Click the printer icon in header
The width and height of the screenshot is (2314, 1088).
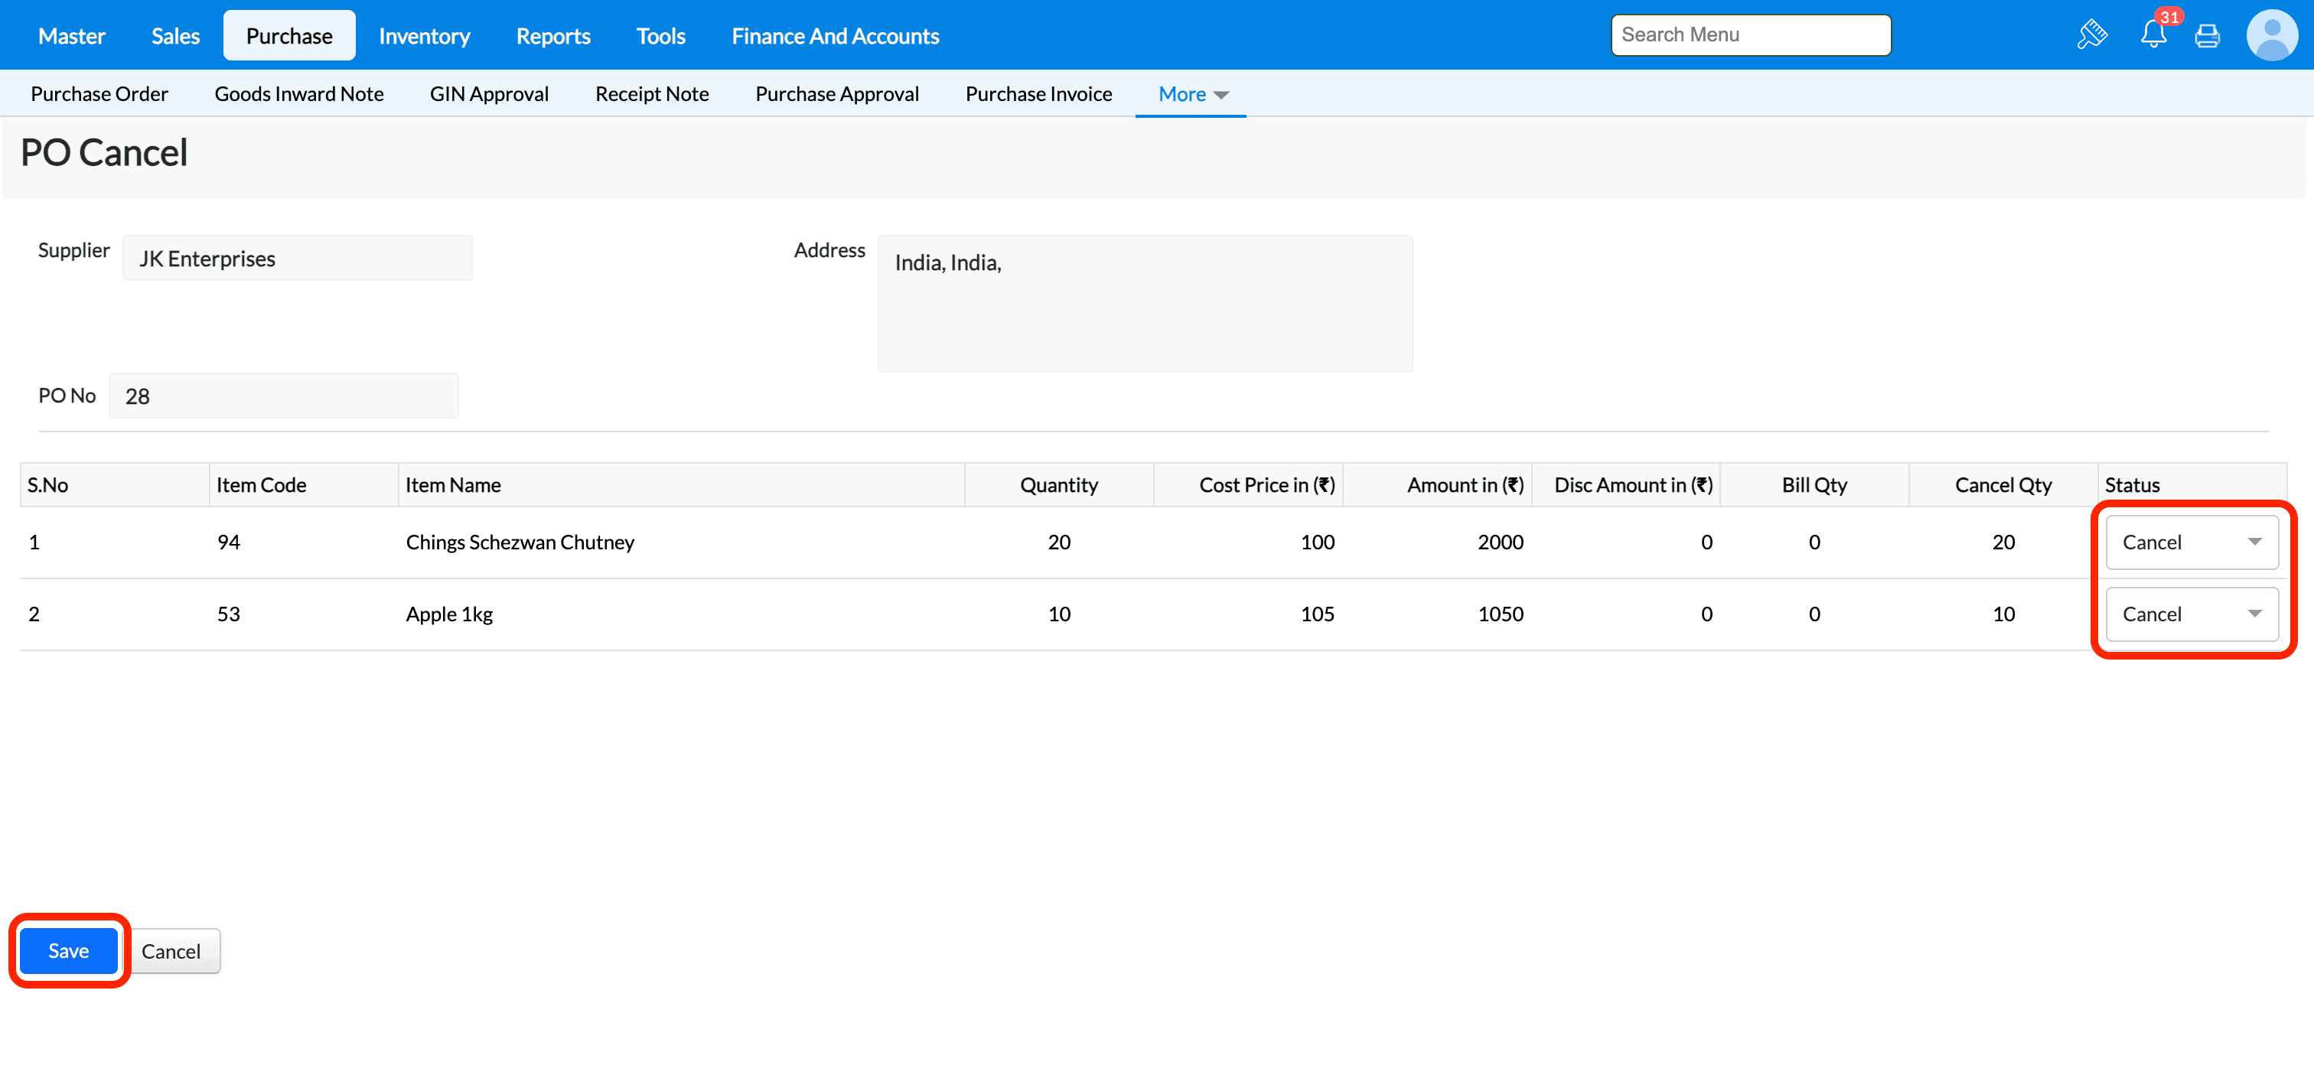2206,36
